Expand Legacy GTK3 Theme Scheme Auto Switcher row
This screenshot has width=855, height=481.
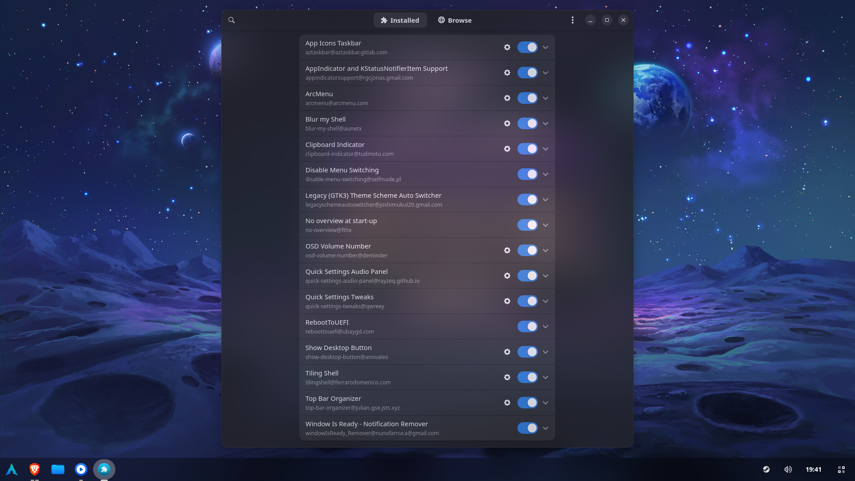point(546,200)
